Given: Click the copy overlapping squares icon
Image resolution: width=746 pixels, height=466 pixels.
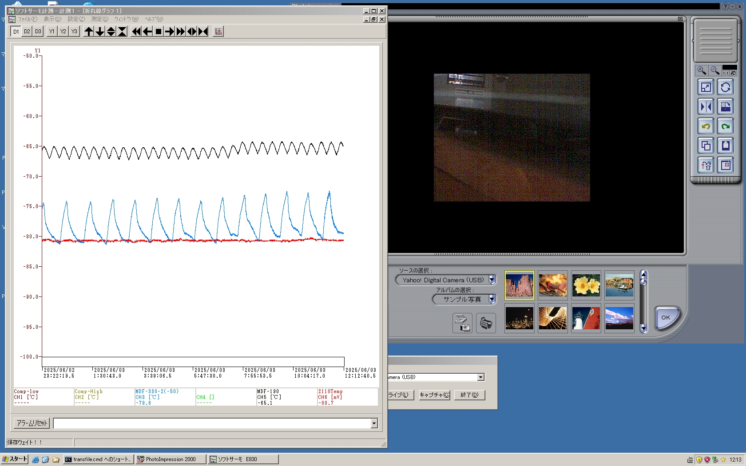Looking at the screenshot, I should pos(706,146).
